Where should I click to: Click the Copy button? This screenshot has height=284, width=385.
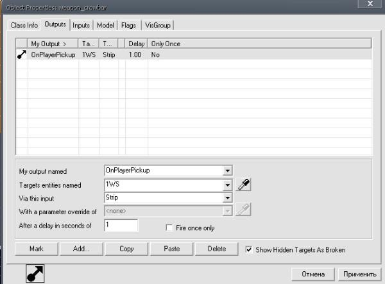pyautogui.click(x=126, y=249)
